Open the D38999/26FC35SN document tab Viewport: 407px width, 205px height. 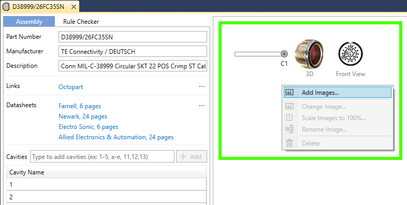coord(38,7)
